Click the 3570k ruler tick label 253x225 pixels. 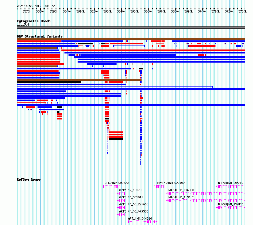click(x=27, y=11)
